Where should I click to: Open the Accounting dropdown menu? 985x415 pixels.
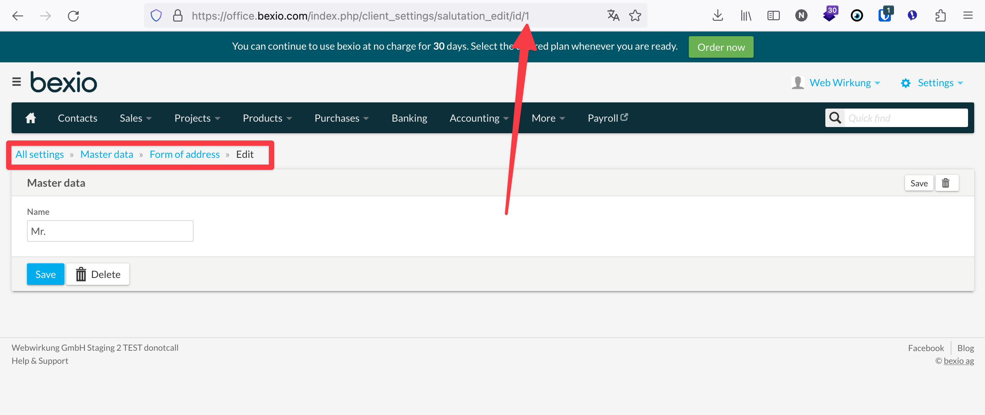point(479,118)
